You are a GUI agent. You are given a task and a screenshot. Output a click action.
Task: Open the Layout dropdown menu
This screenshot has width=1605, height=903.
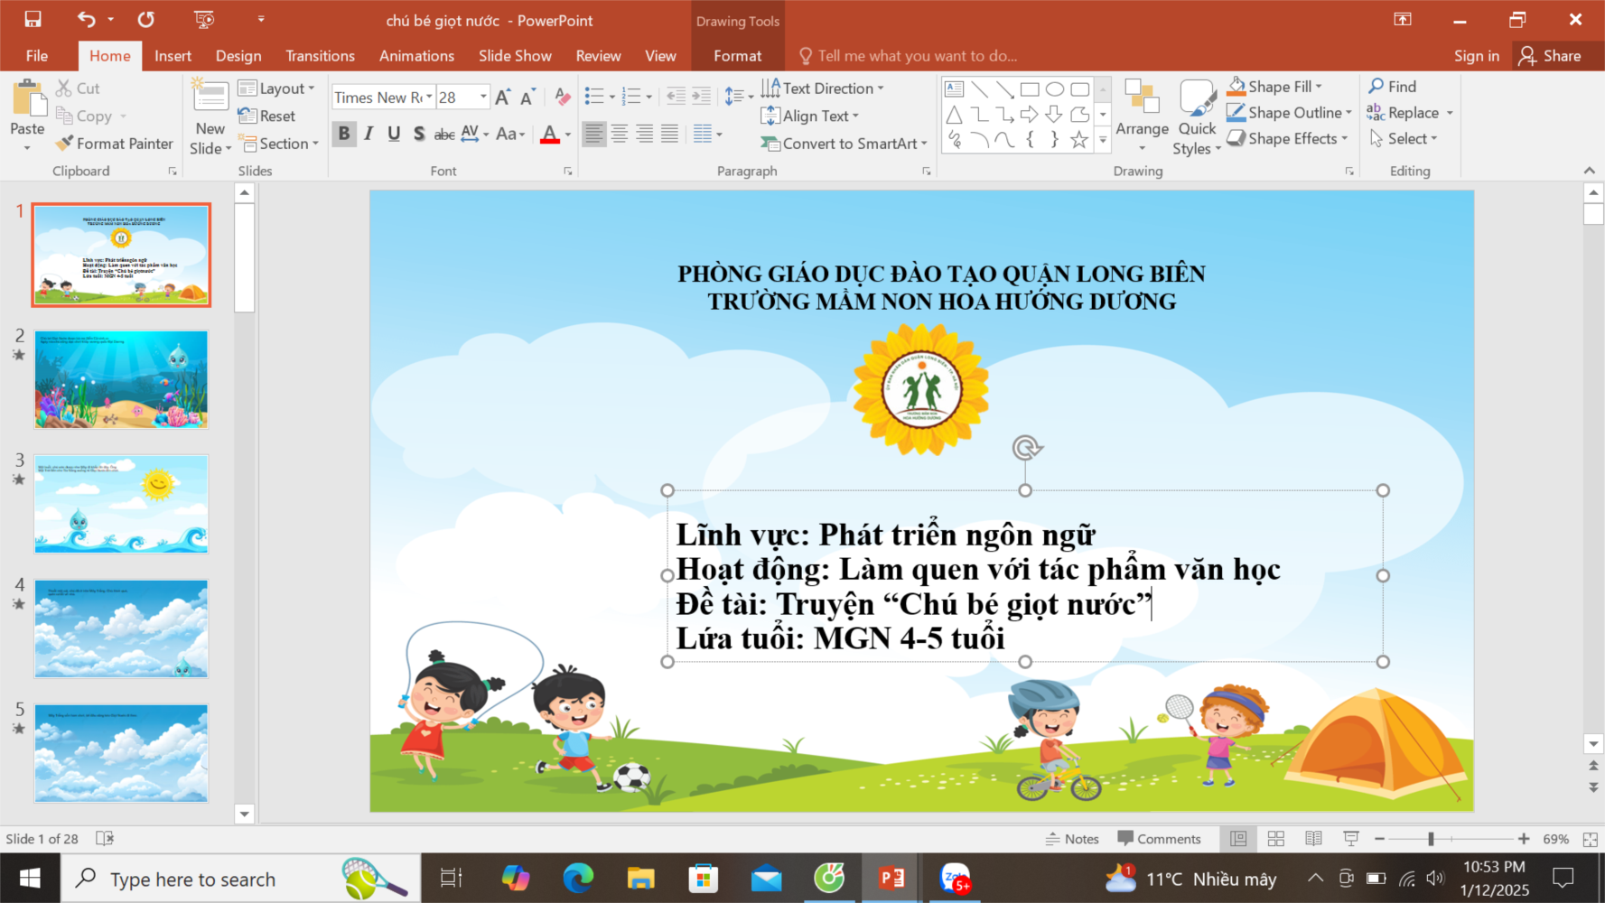point(277,88)
